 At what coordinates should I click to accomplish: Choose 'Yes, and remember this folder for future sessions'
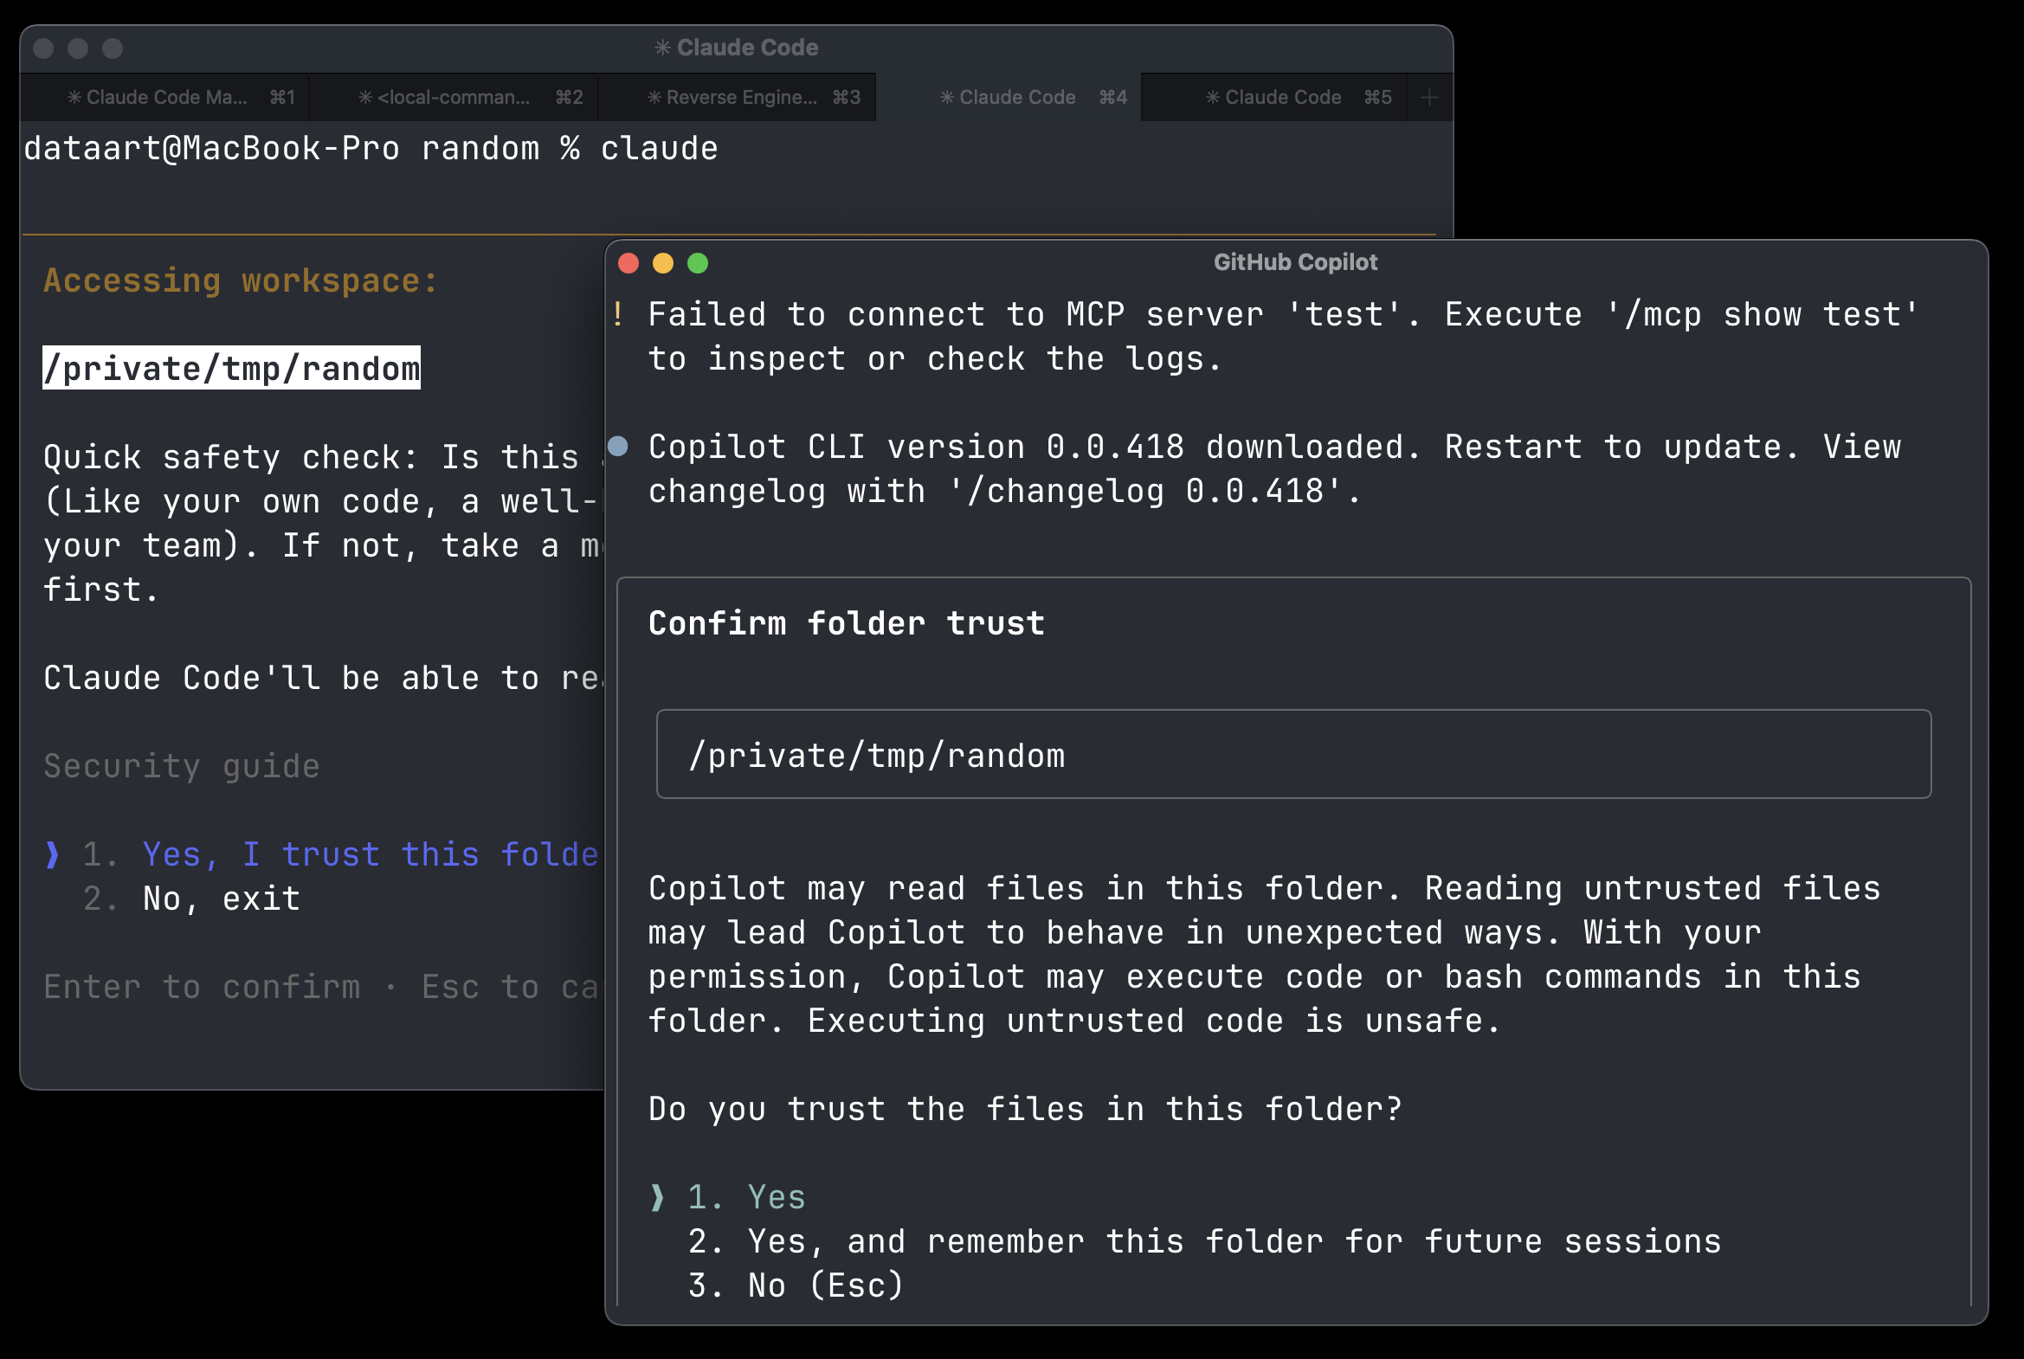1203,1241
